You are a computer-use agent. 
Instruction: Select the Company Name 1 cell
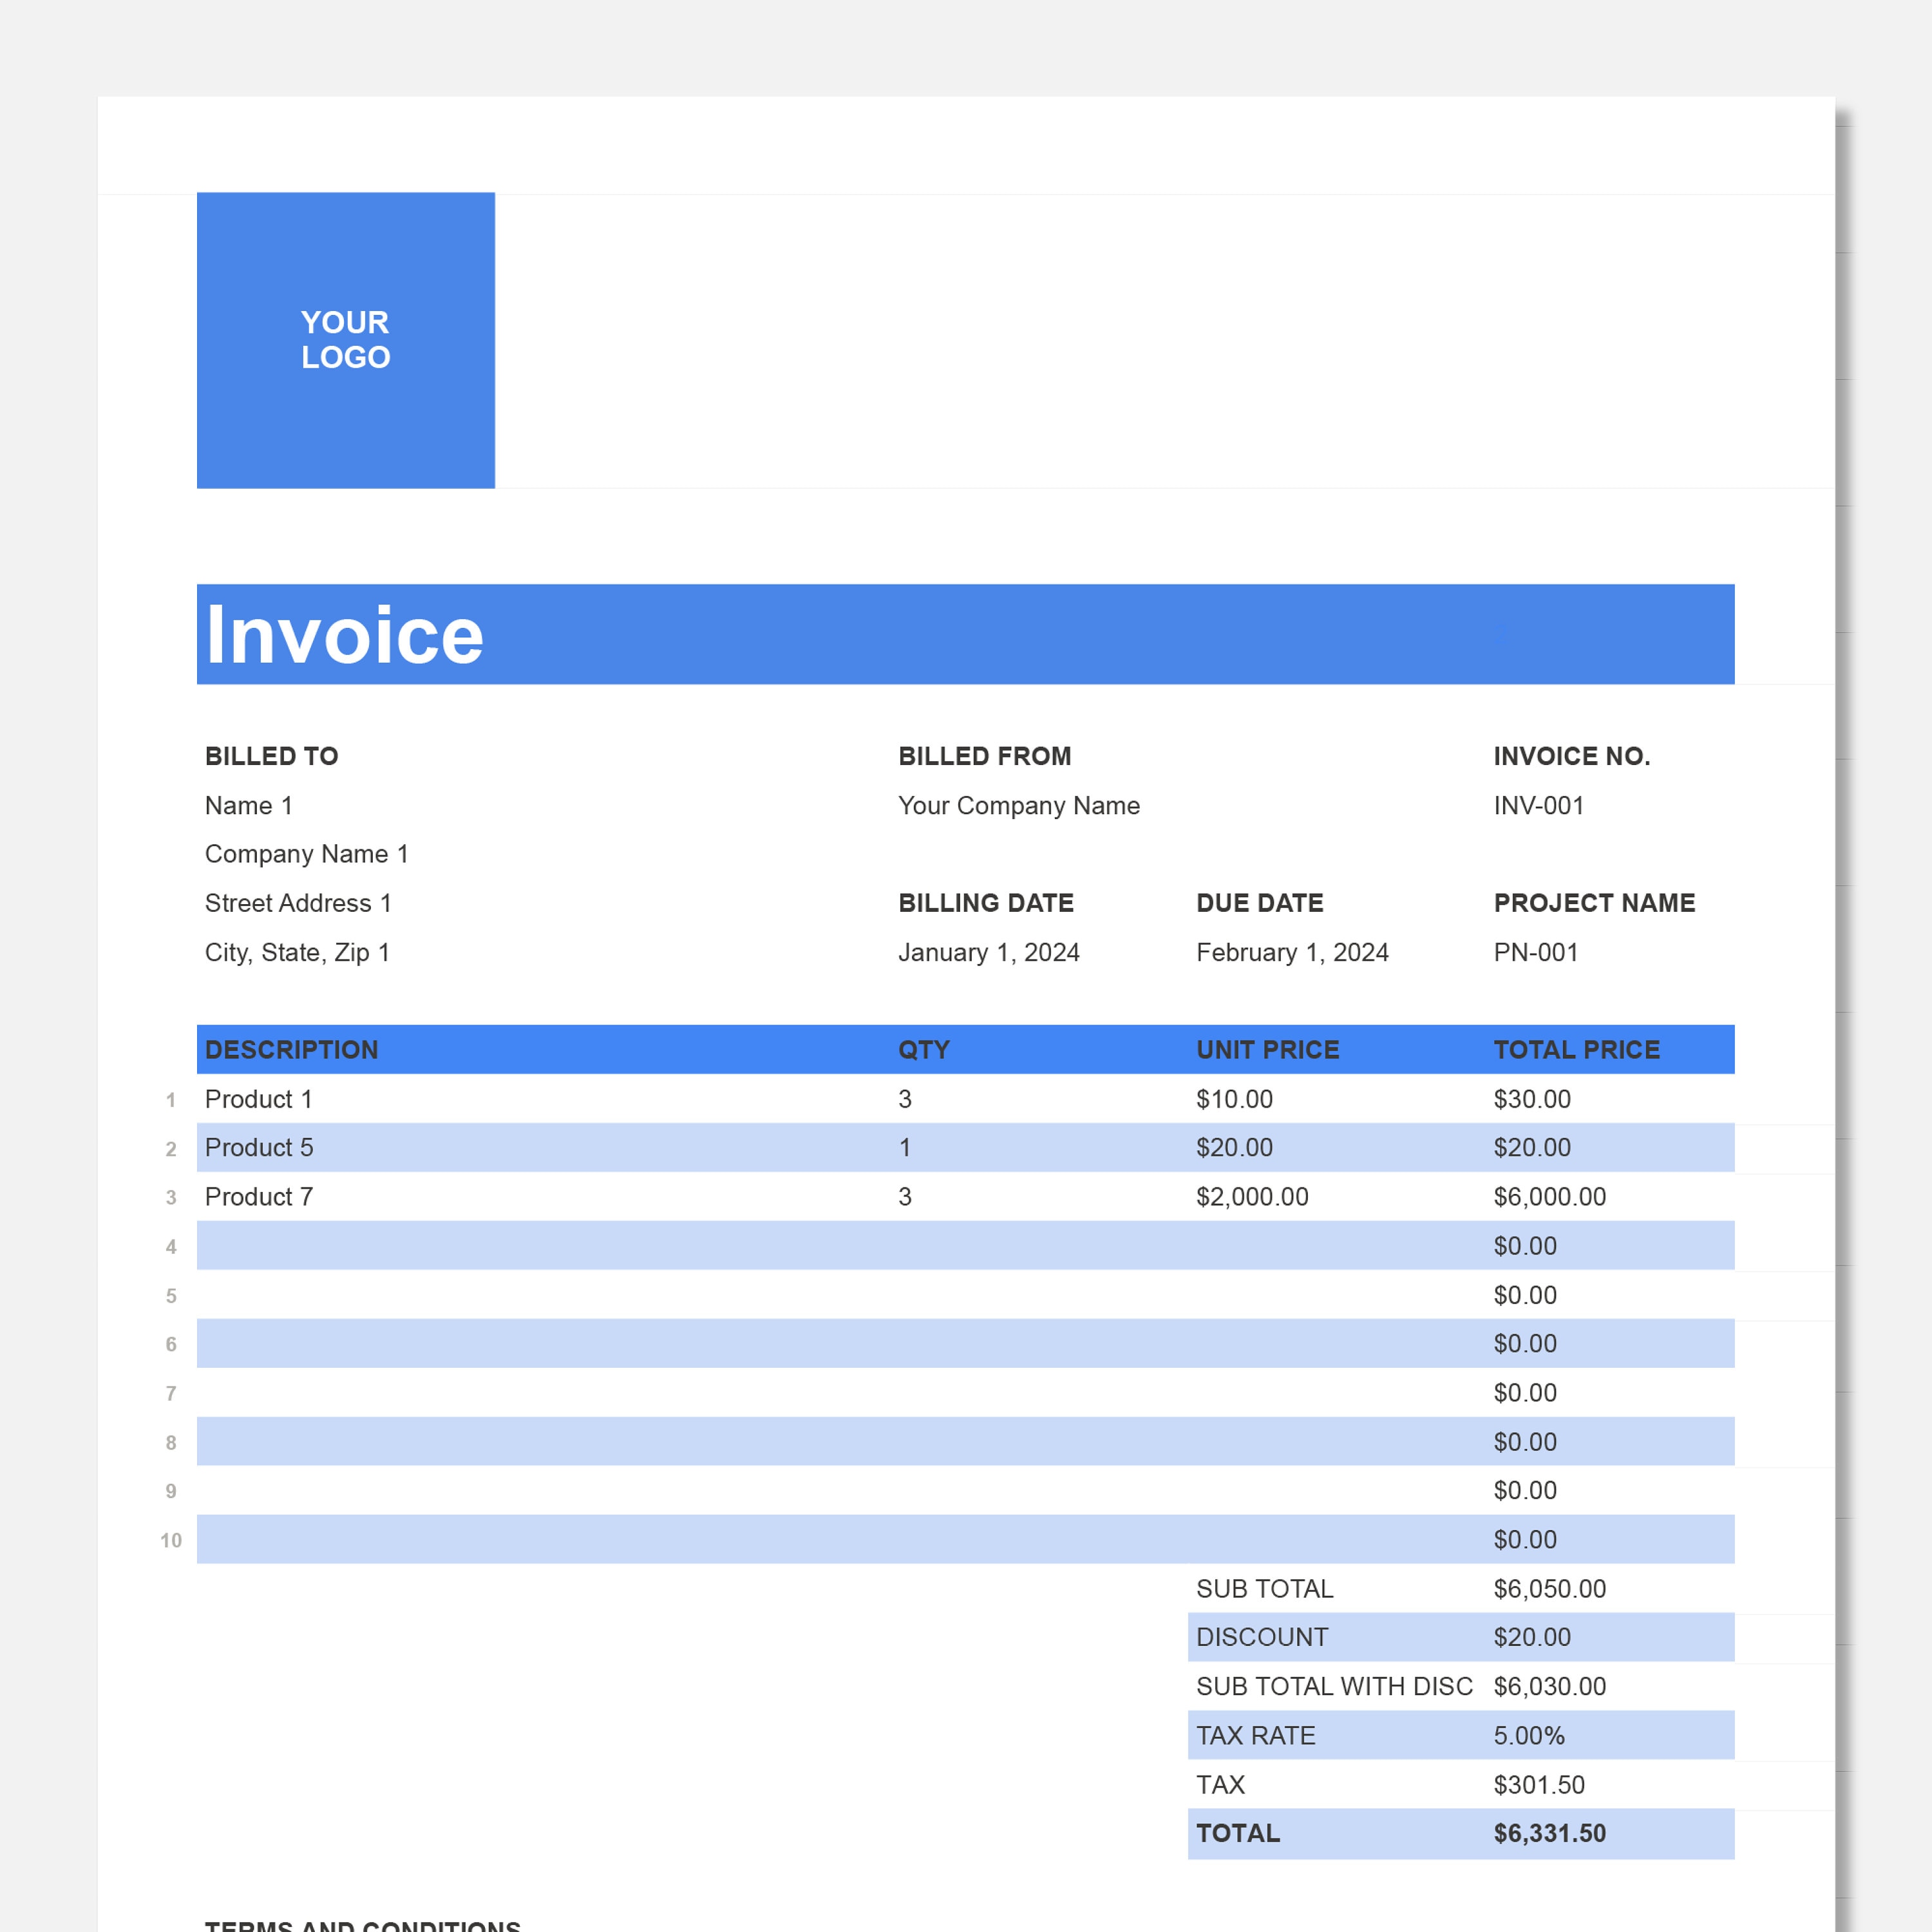click(306, 854)
